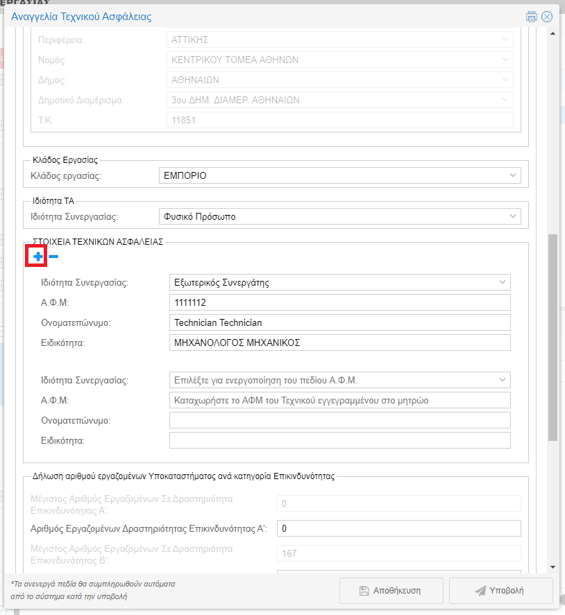Image resolution: width=565 pixels, height=615 pixels.
Task: Close the Αναγγελία Τεχνικού Ασφάλειας dialog
Action: click(x=547, y=17)
